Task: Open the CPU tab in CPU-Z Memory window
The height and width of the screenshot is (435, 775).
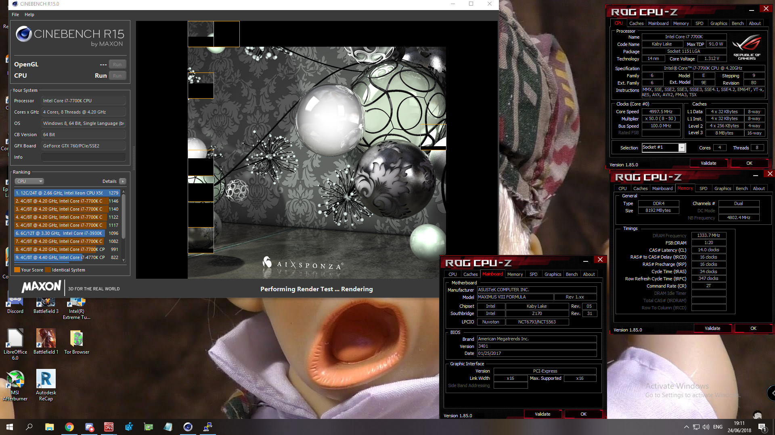Action: pyautogui.click(x=622, y=188)
